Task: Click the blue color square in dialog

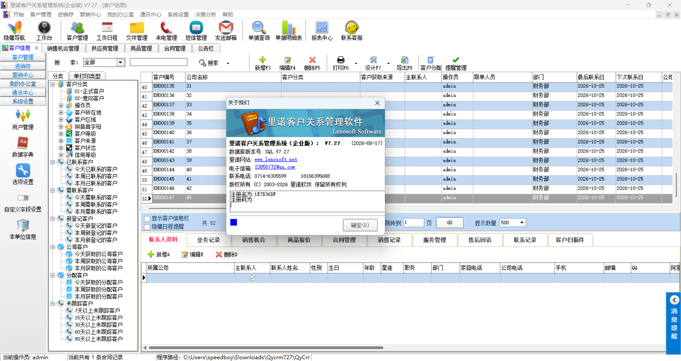Action: pyautogui.click(x=233, y=222)
